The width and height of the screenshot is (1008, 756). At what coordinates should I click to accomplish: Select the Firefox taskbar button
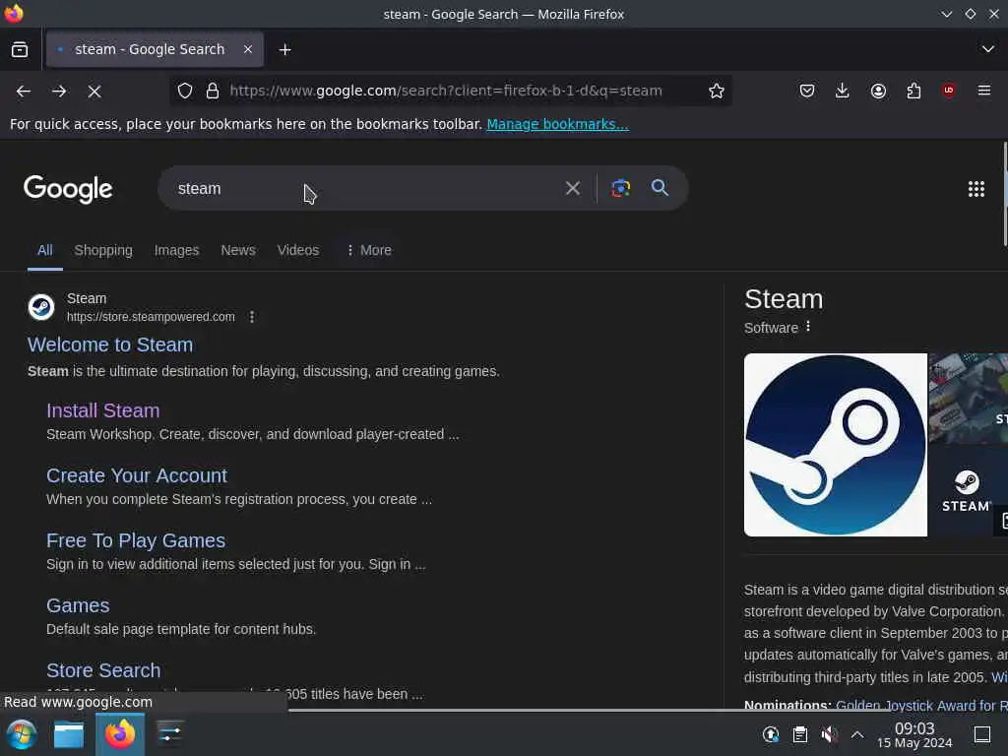120,734
